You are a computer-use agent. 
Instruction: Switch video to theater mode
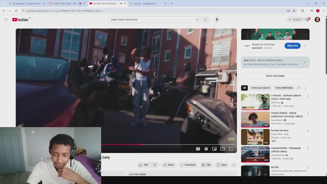tap(223, 149)
